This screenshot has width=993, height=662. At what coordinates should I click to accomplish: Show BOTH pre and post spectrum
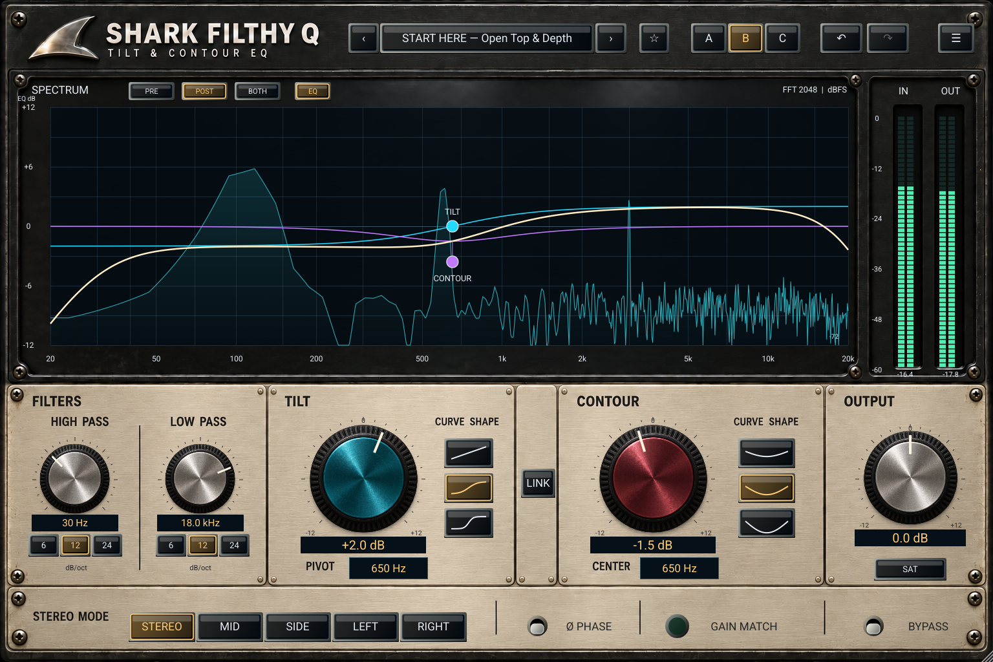coord(257,91)
